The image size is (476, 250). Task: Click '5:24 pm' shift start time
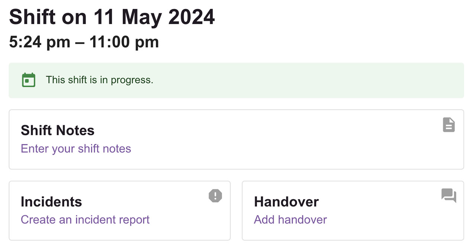(x=40, y=42)
